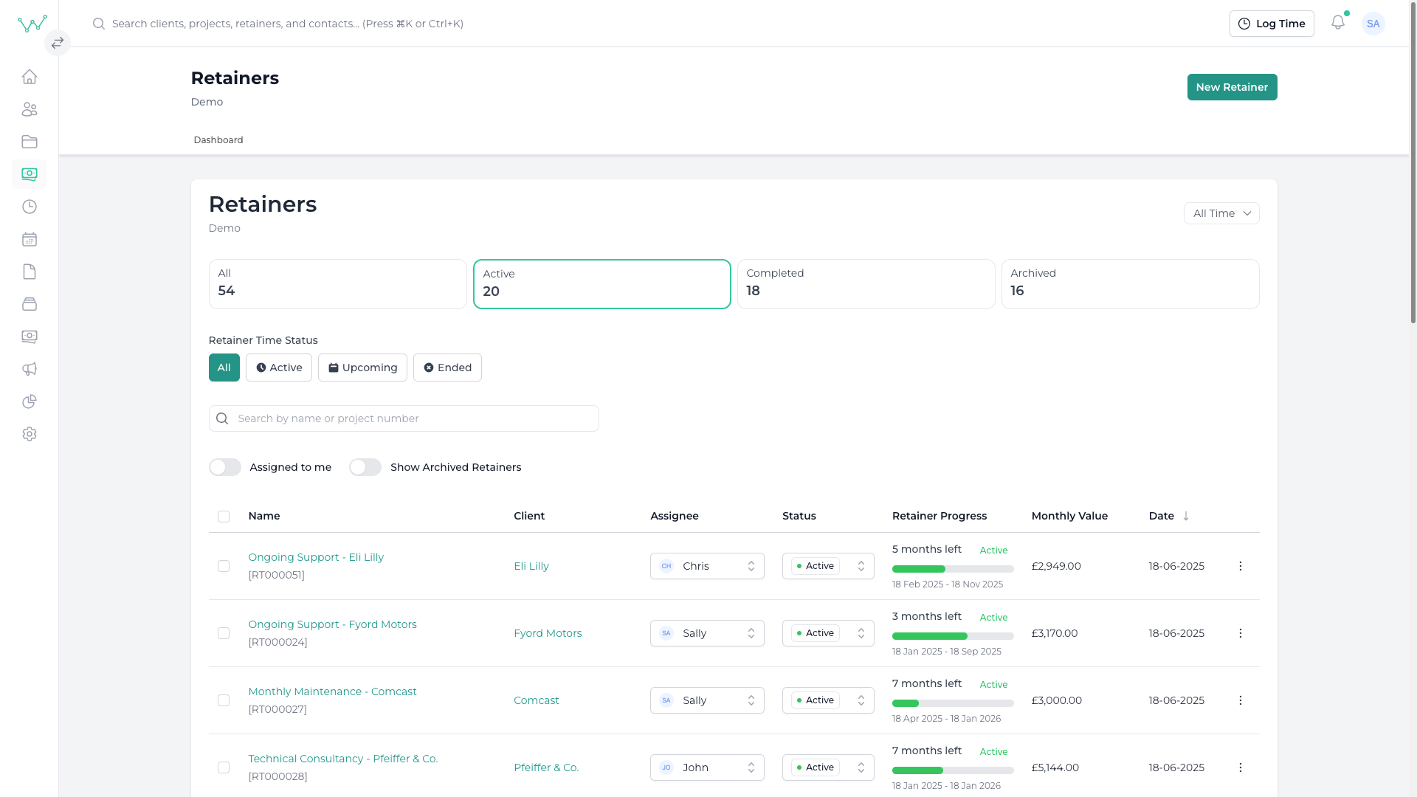Switch to the Completed retainers tab

(865, 283)
